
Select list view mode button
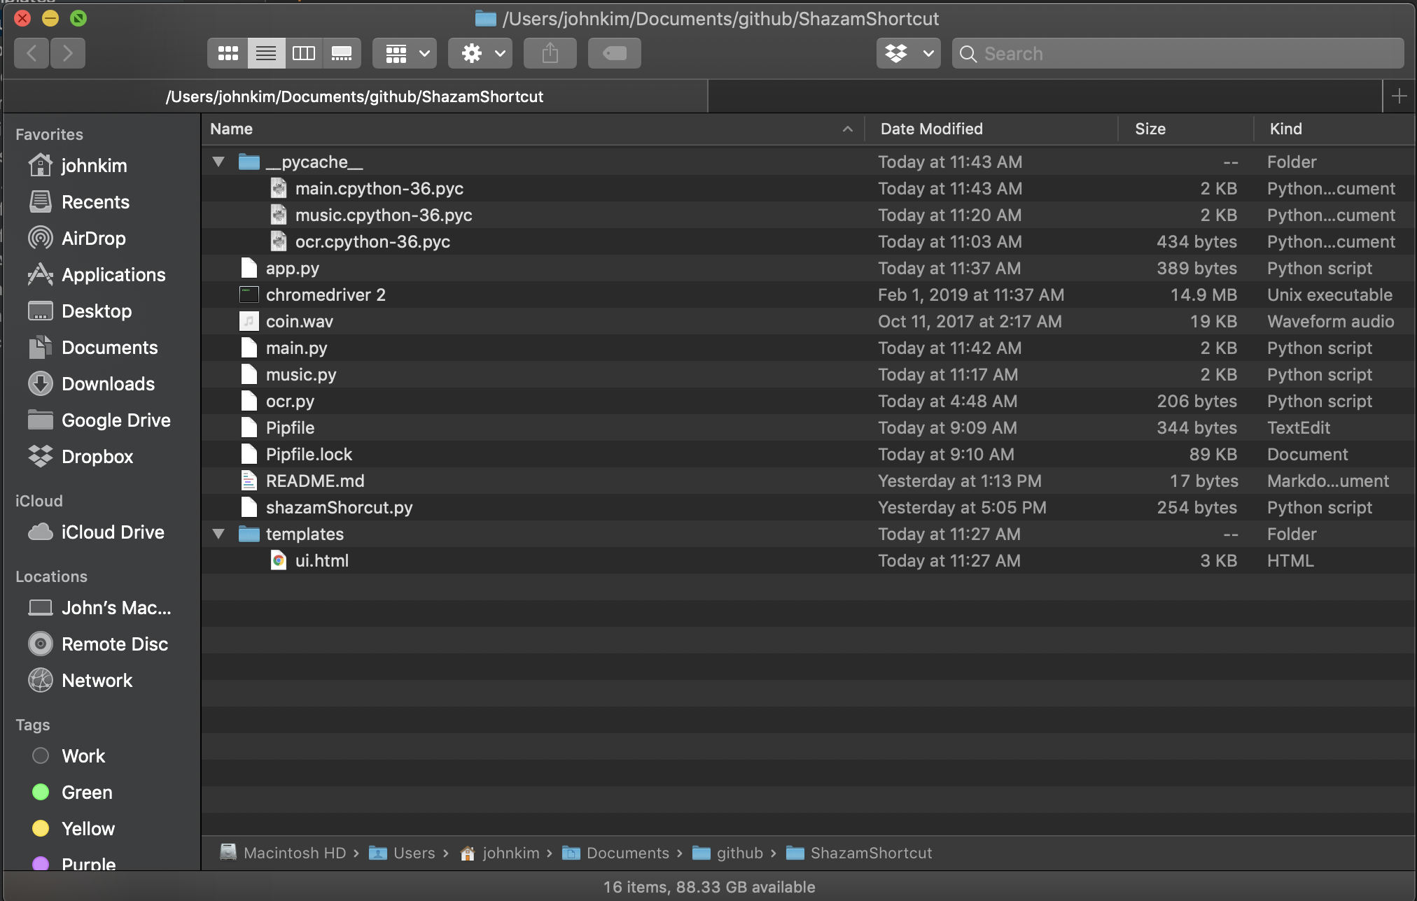pyautogui.click(x=266, y=53)
